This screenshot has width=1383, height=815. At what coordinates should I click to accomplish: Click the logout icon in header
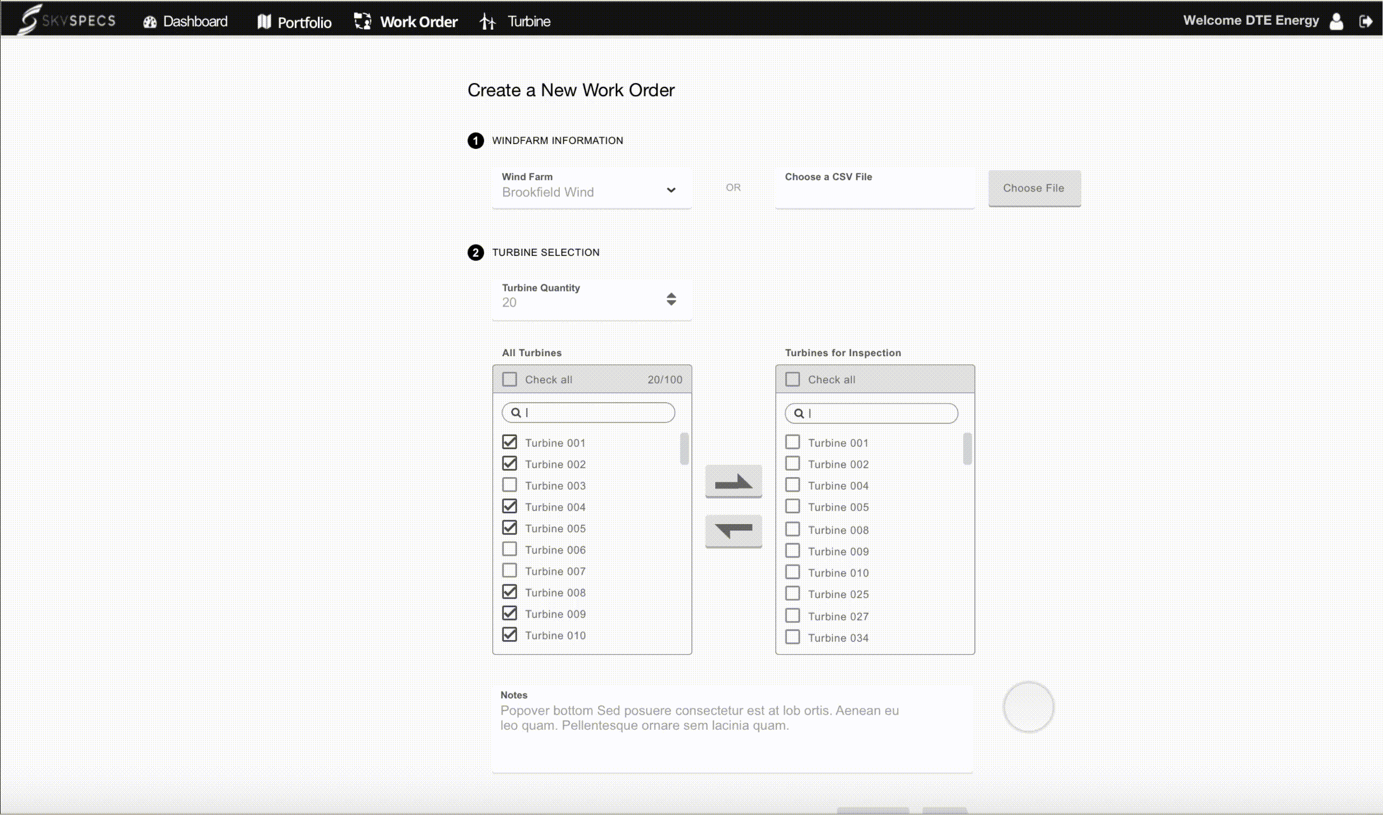pos(1365,22)
